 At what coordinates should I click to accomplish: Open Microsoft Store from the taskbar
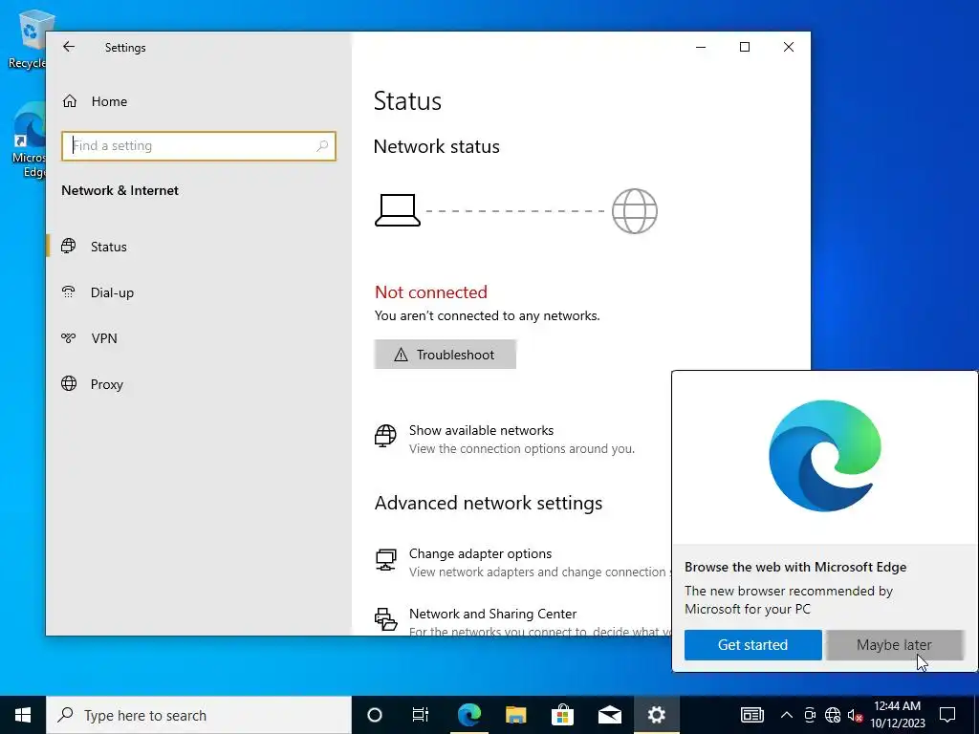562,715
